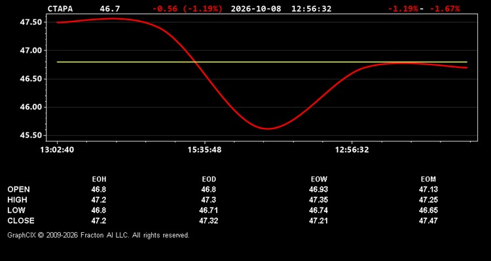Screen dimensions: 491x261
Task: Click the 46.50 y-axis label
Action: 31,79
